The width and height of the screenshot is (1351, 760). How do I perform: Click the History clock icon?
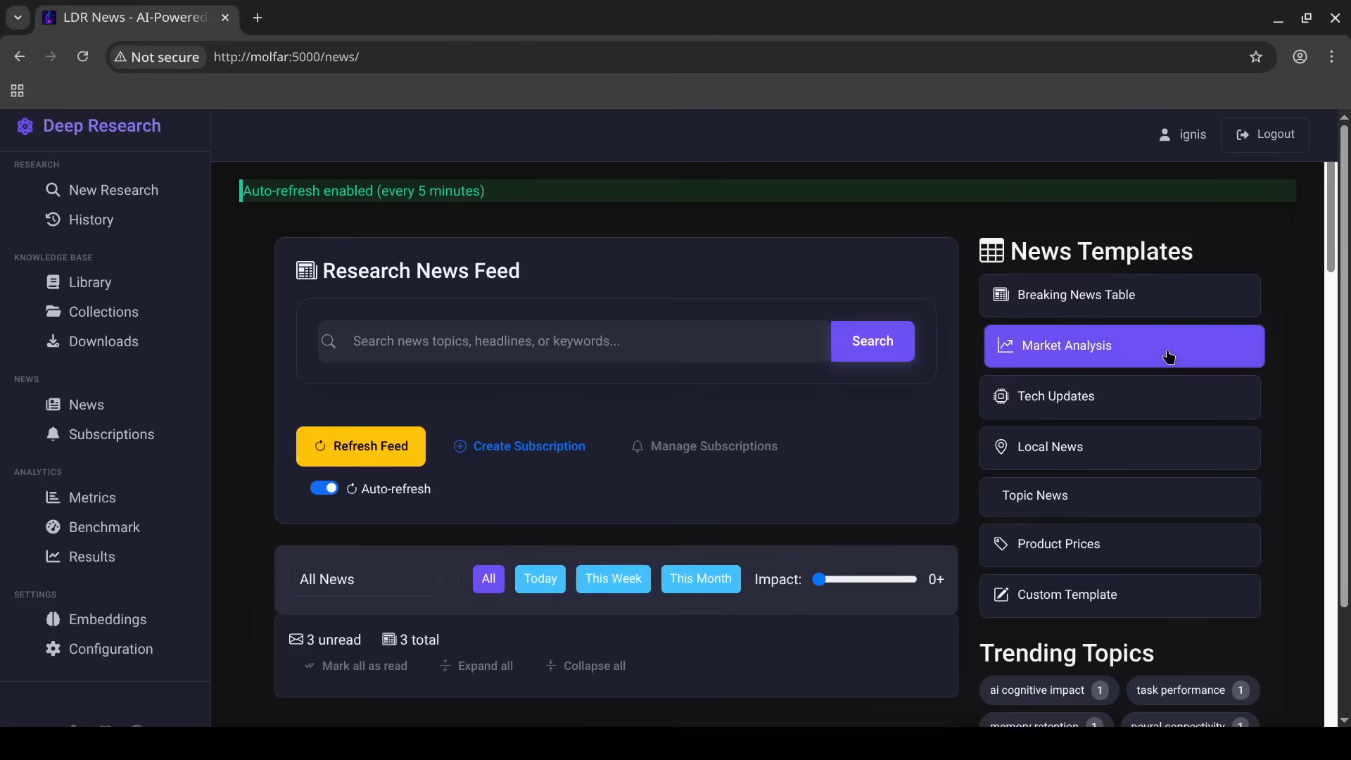tap(53, 220)
